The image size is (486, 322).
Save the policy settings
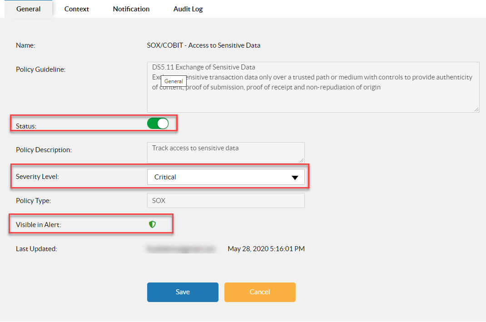[x=183, y=292]
